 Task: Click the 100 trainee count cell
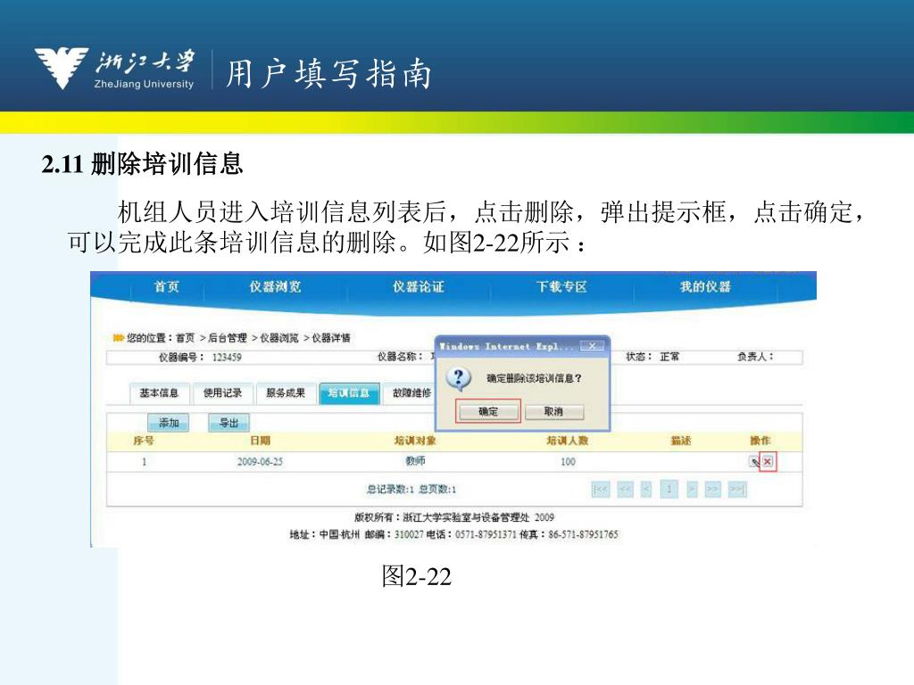tap(568, 461)
